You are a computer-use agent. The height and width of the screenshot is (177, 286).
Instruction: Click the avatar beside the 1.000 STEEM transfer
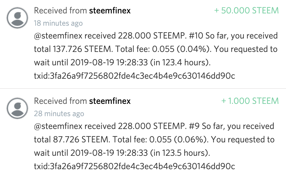[17, 108]
